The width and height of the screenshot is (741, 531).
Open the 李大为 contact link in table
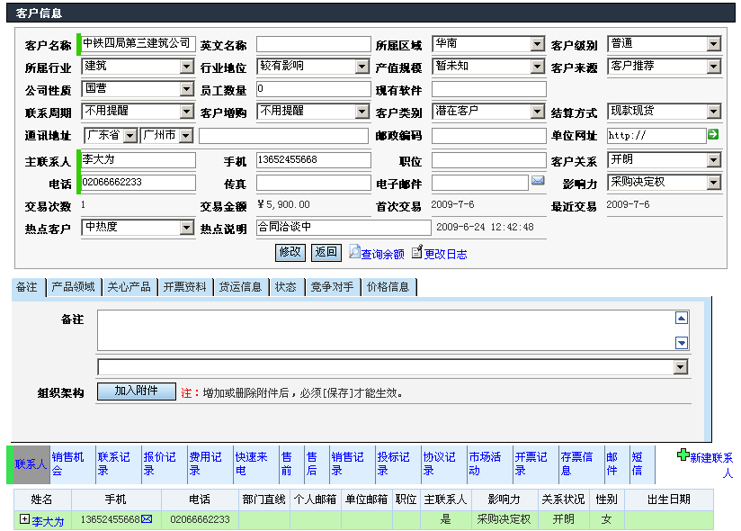(x=48, y=521)
